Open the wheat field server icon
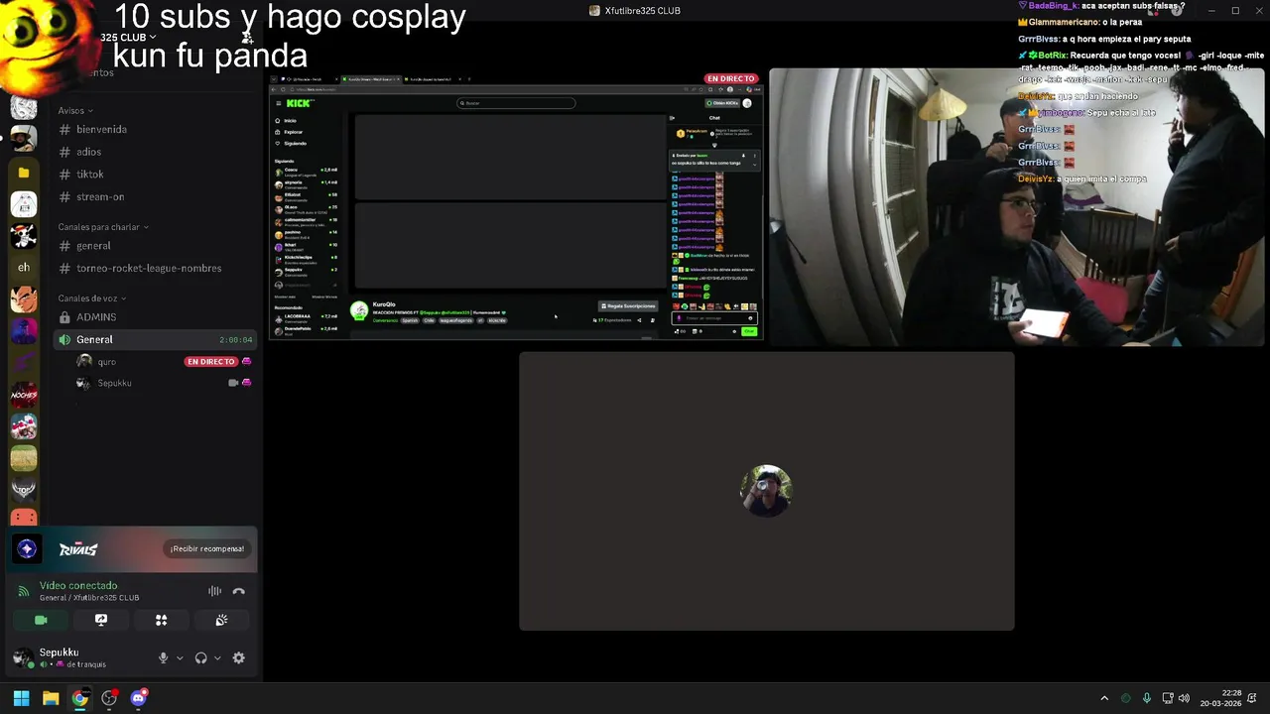 click(x=24, y=458)
